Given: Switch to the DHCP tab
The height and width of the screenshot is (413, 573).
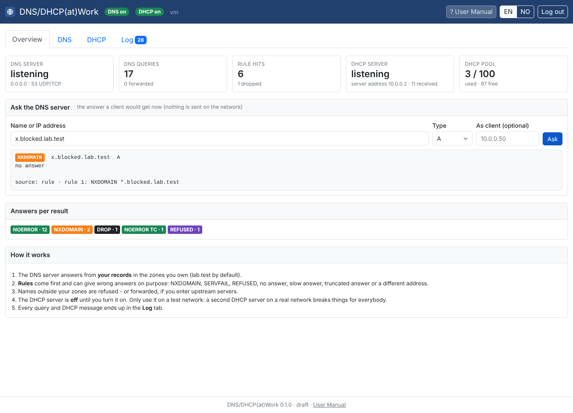Looking at the screenshot, I should (96, 40).
